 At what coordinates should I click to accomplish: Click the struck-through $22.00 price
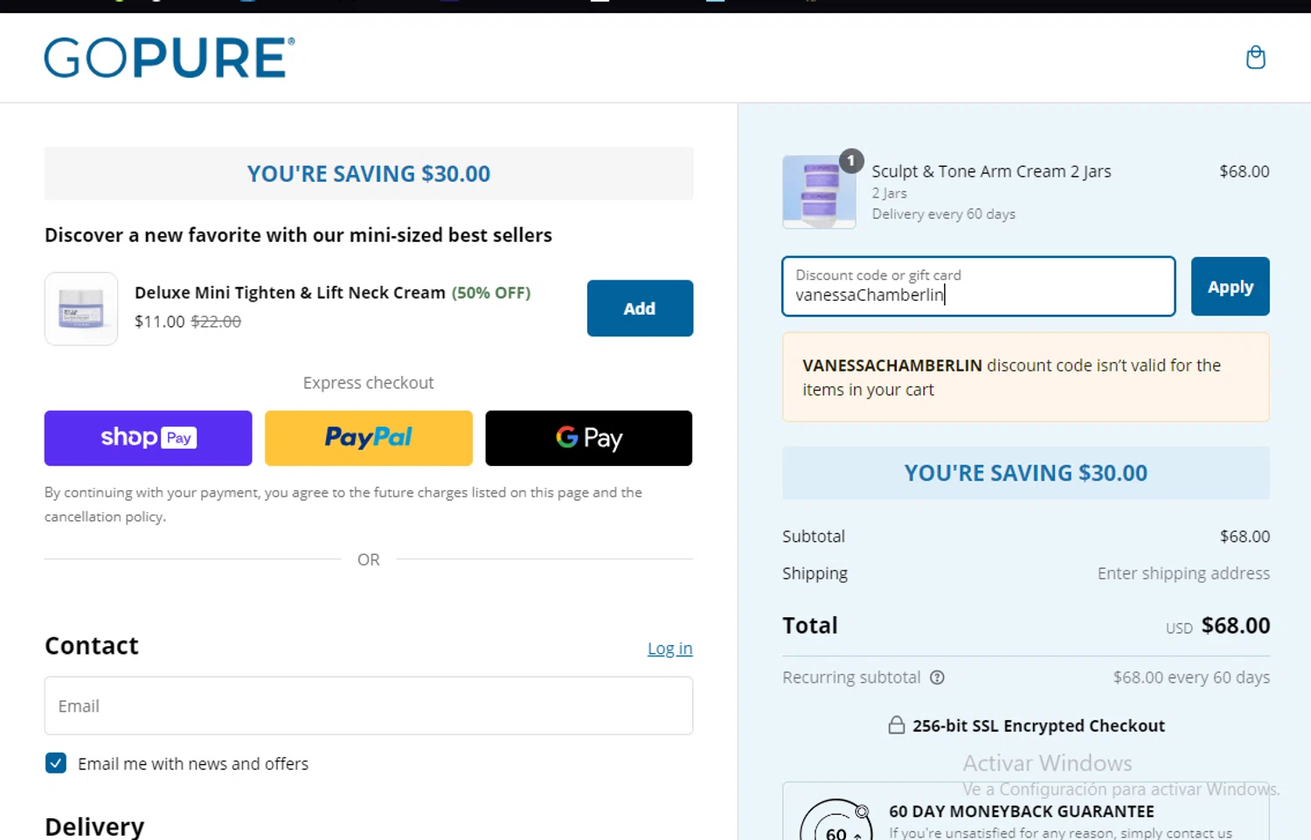(x=216, y=322)
